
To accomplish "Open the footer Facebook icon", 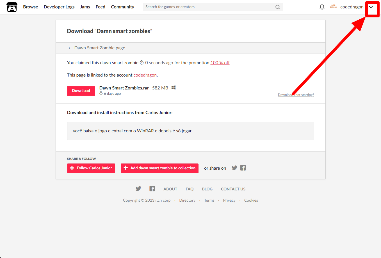I will (x=152, y=188).
